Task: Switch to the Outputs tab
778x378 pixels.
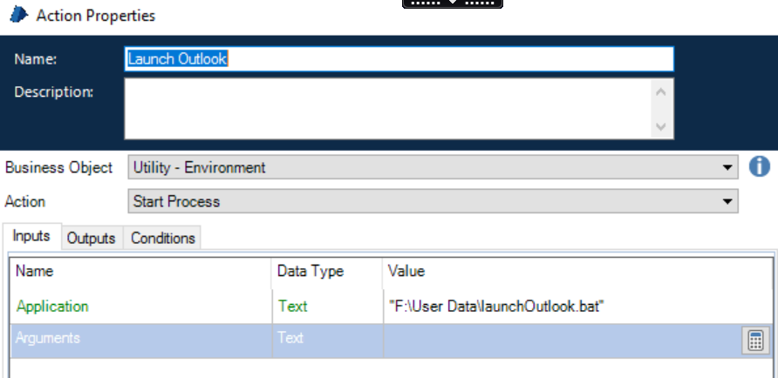Action: pyautogui.click(x=92, y=238)
